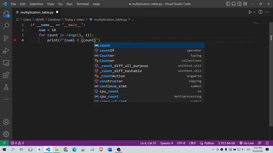Open Customize Layout icon
The height and width of the screenshot is (153, 273).
[x=245, y=4]
